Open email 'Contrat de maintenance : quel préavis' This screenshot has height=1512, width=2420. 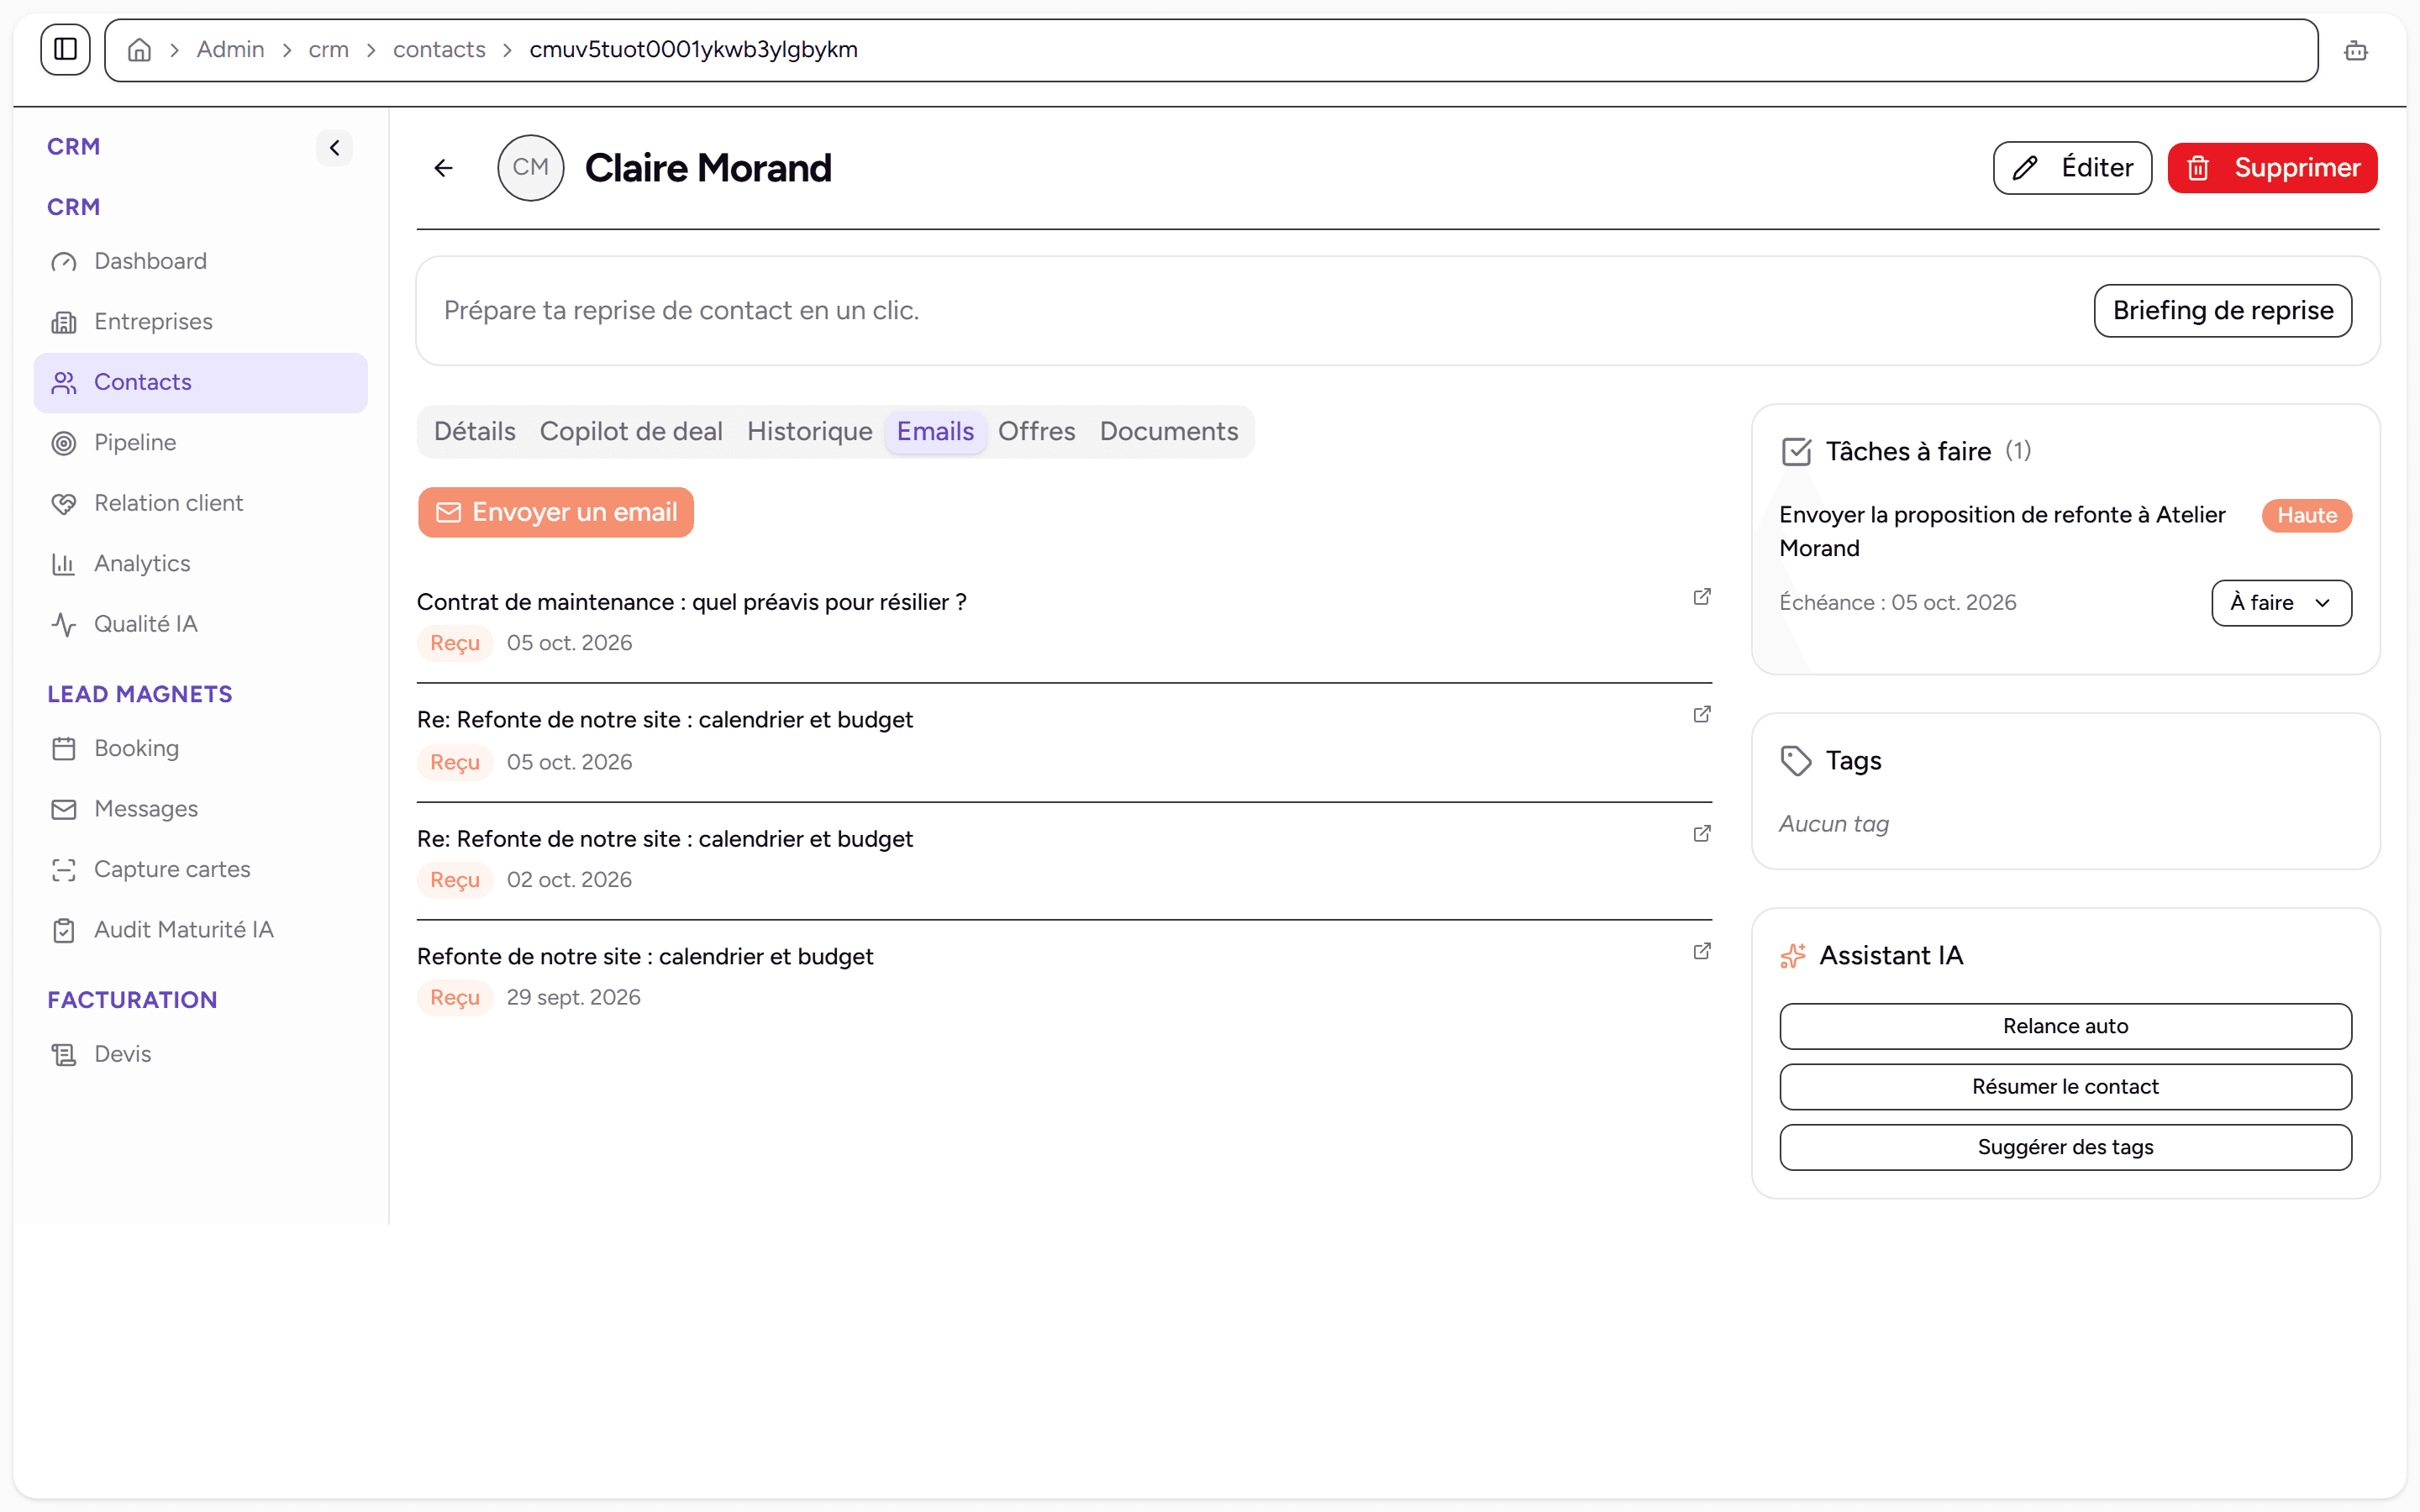point(691,602)
